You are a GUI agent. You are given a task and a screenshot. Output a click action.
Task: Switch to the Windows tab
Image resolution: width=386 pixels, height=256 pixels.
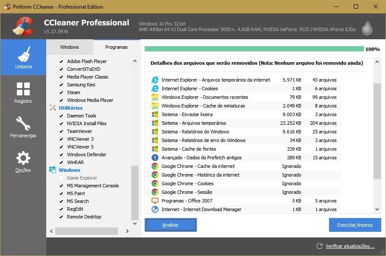pos(70,47)
